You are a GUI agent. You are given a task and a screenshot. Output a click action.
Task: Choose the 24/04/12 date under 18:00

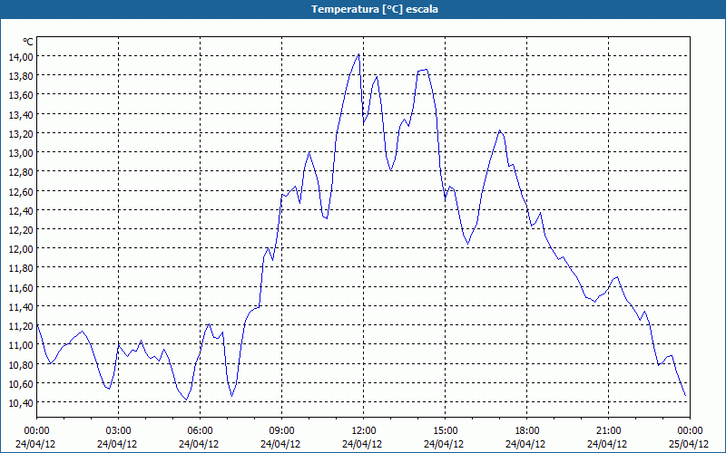[x=525, y=444]
